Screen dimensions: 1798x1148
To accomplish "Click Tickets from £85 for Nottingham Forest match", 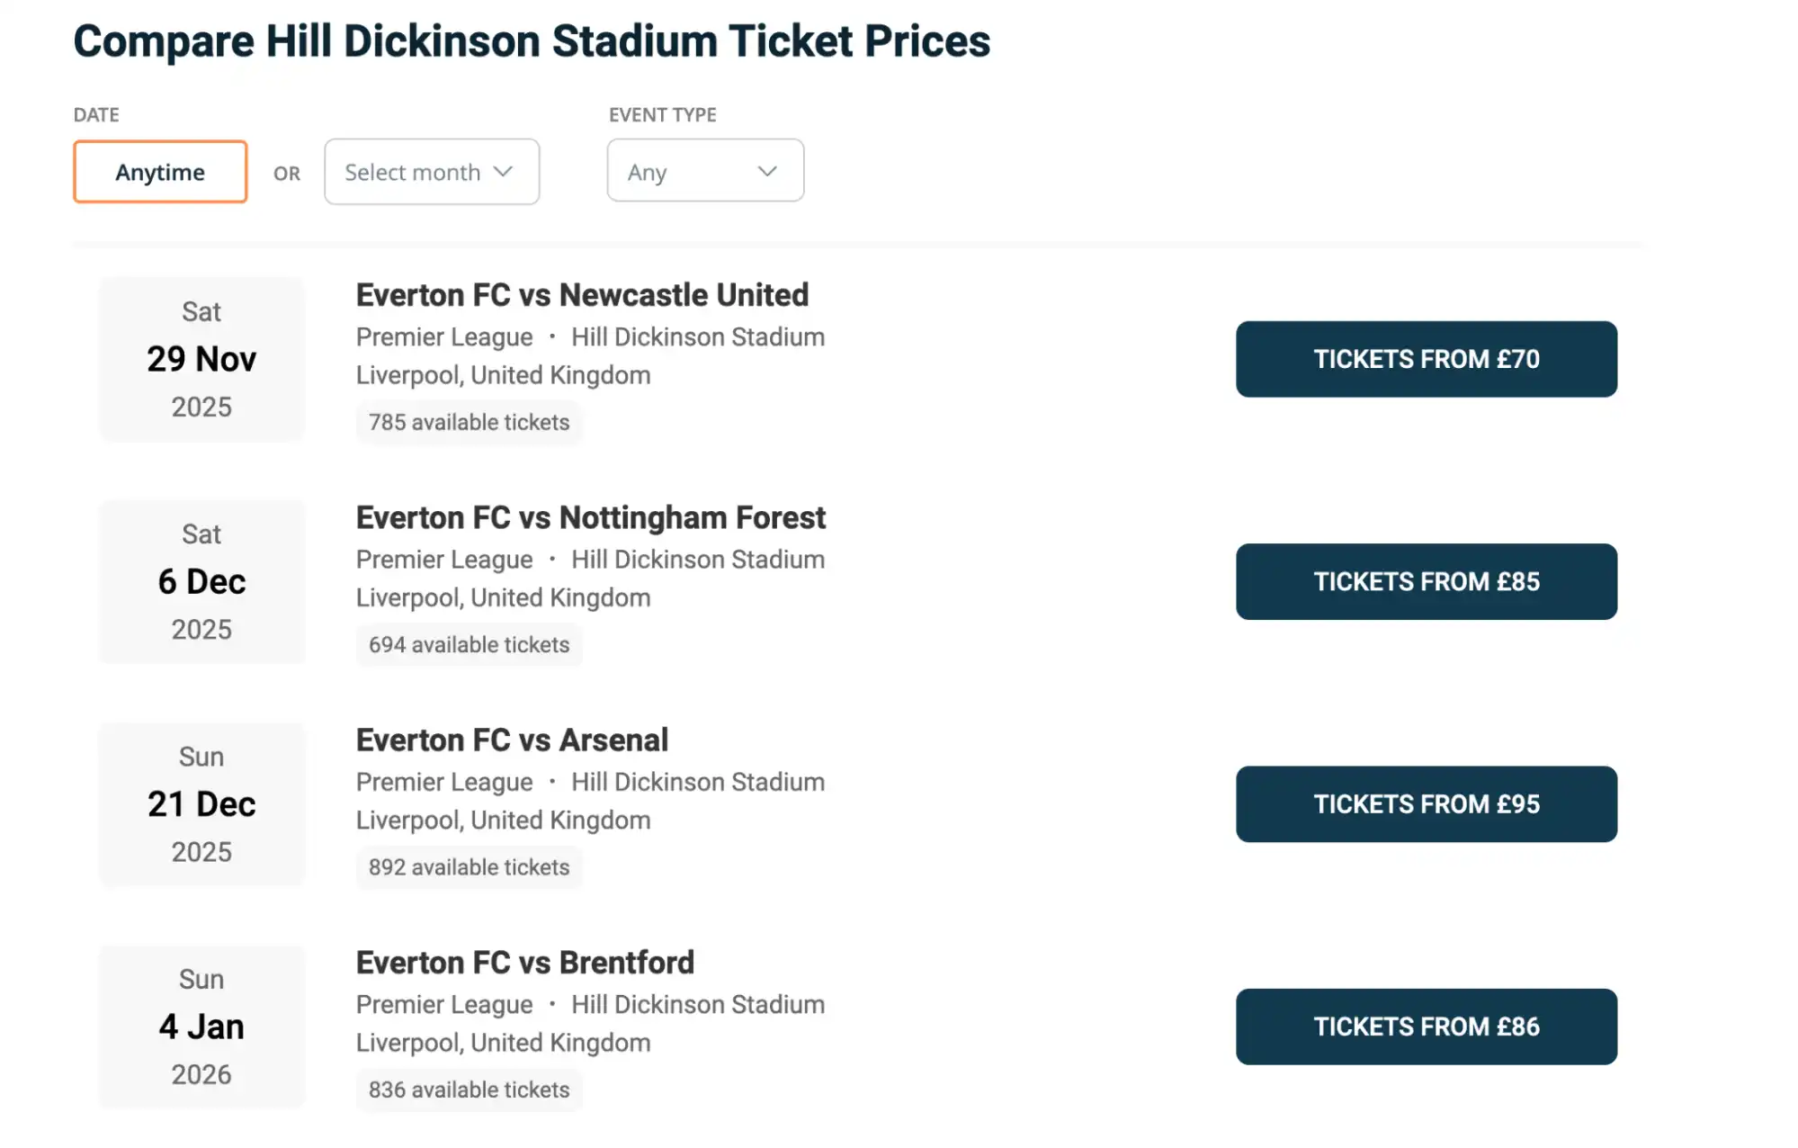I will (x=1426, y=581).
